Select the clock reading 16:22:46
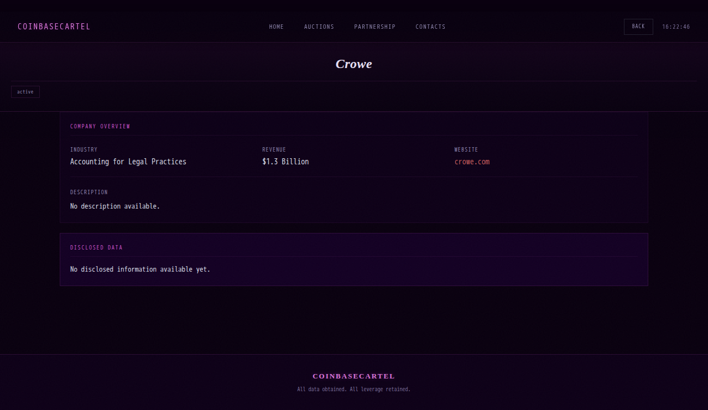Viewport: 708px width, 410px height. pyautogui.click(x=676, y=27)
